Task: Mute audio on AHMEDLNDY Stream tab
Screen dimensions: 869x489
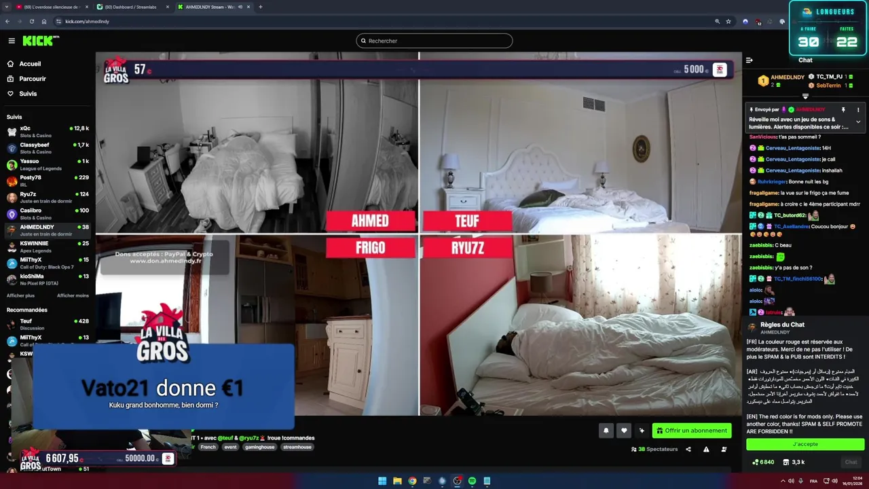Action: pos(240,7)
